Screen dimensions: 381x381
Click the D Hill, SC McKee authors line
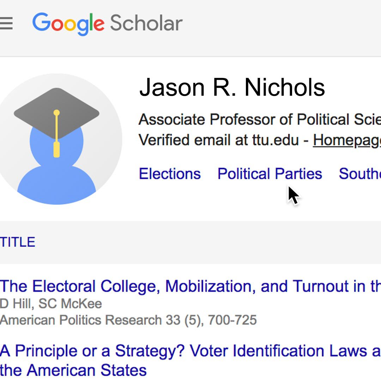click(51, 304)
